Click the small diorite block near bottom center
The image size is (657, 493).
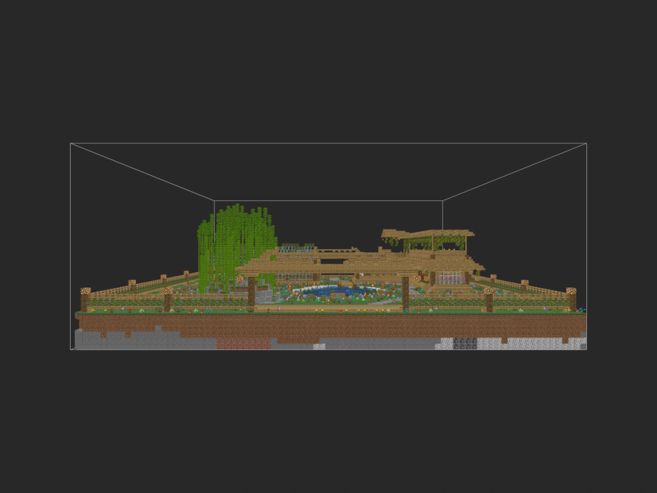tap(320, 347)
